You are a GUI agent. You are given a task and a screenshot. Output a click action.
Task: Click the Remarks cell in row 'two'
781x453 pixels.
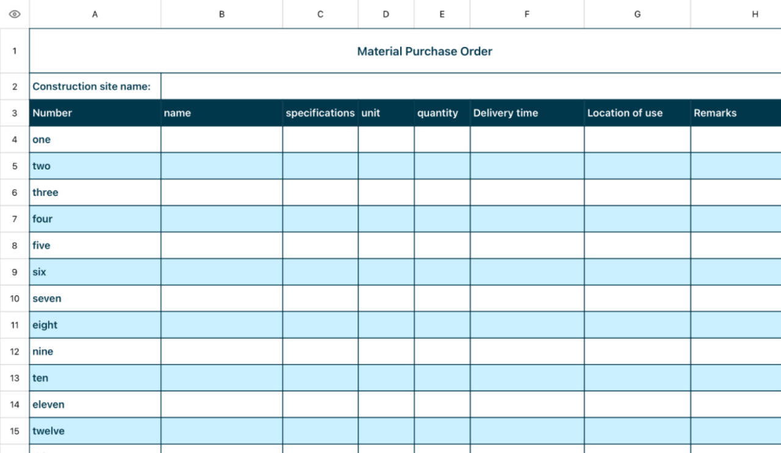[x=736, y=166]
